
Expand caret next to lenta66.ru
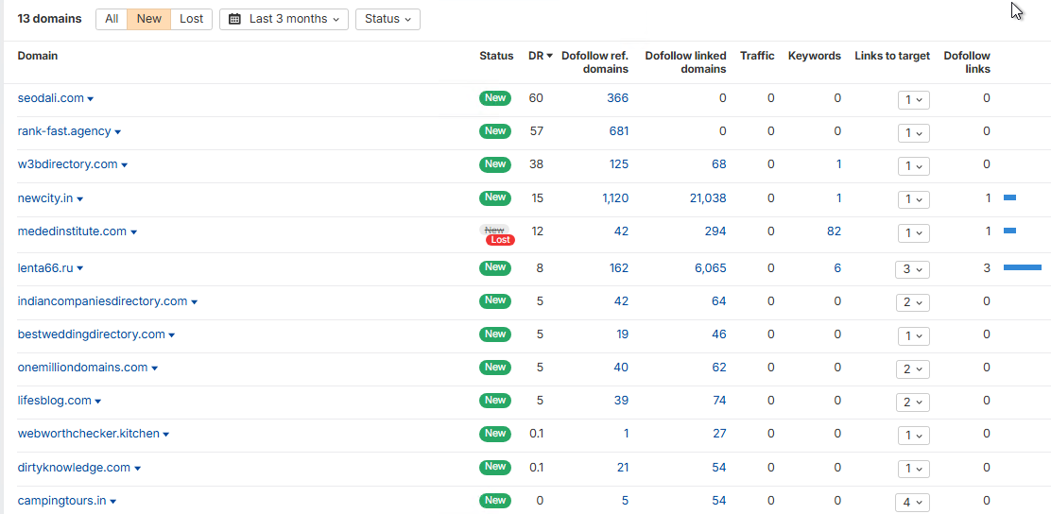(x=79, y=269)
